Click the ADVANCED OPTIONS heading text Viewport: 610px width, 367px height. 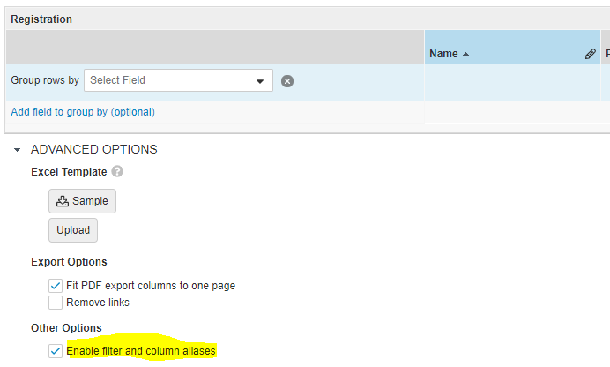tap(93, 149)
